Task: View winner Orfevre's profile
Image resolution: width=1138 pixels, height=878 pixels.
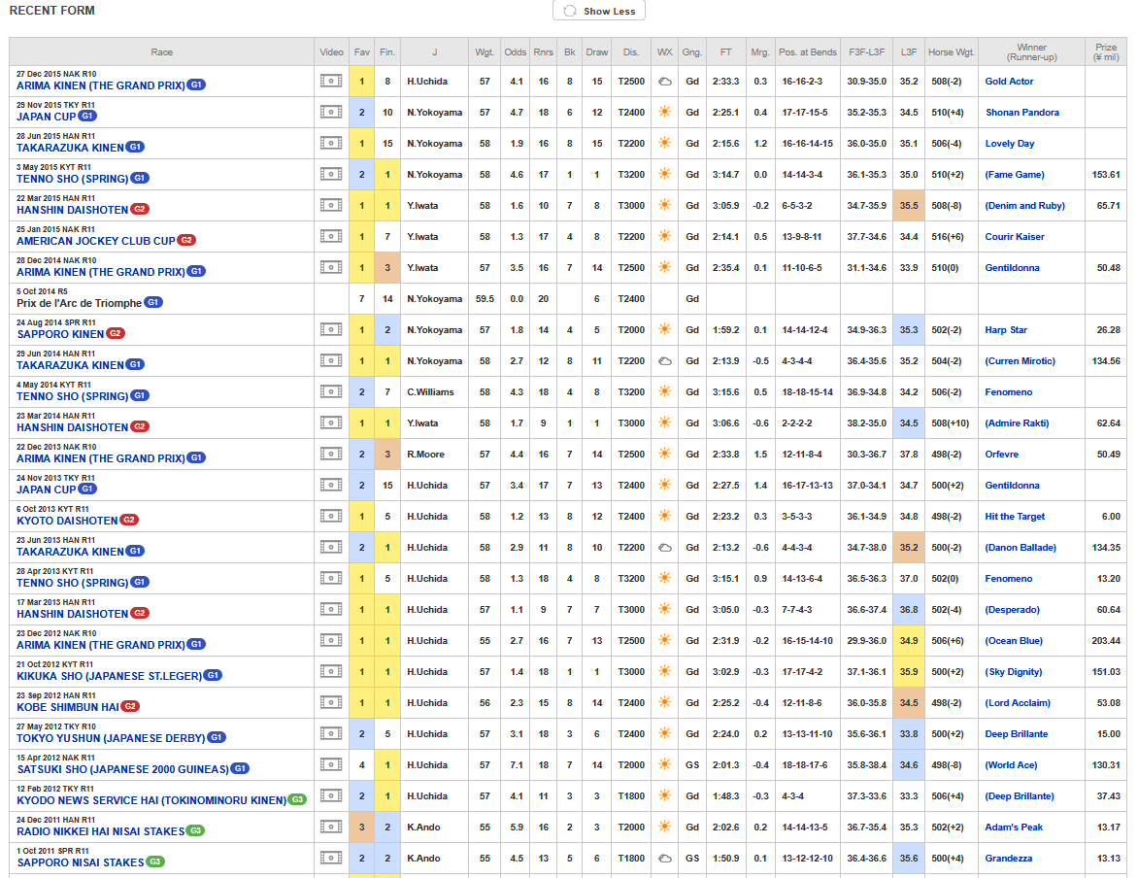Action: tap(1001, 455)
